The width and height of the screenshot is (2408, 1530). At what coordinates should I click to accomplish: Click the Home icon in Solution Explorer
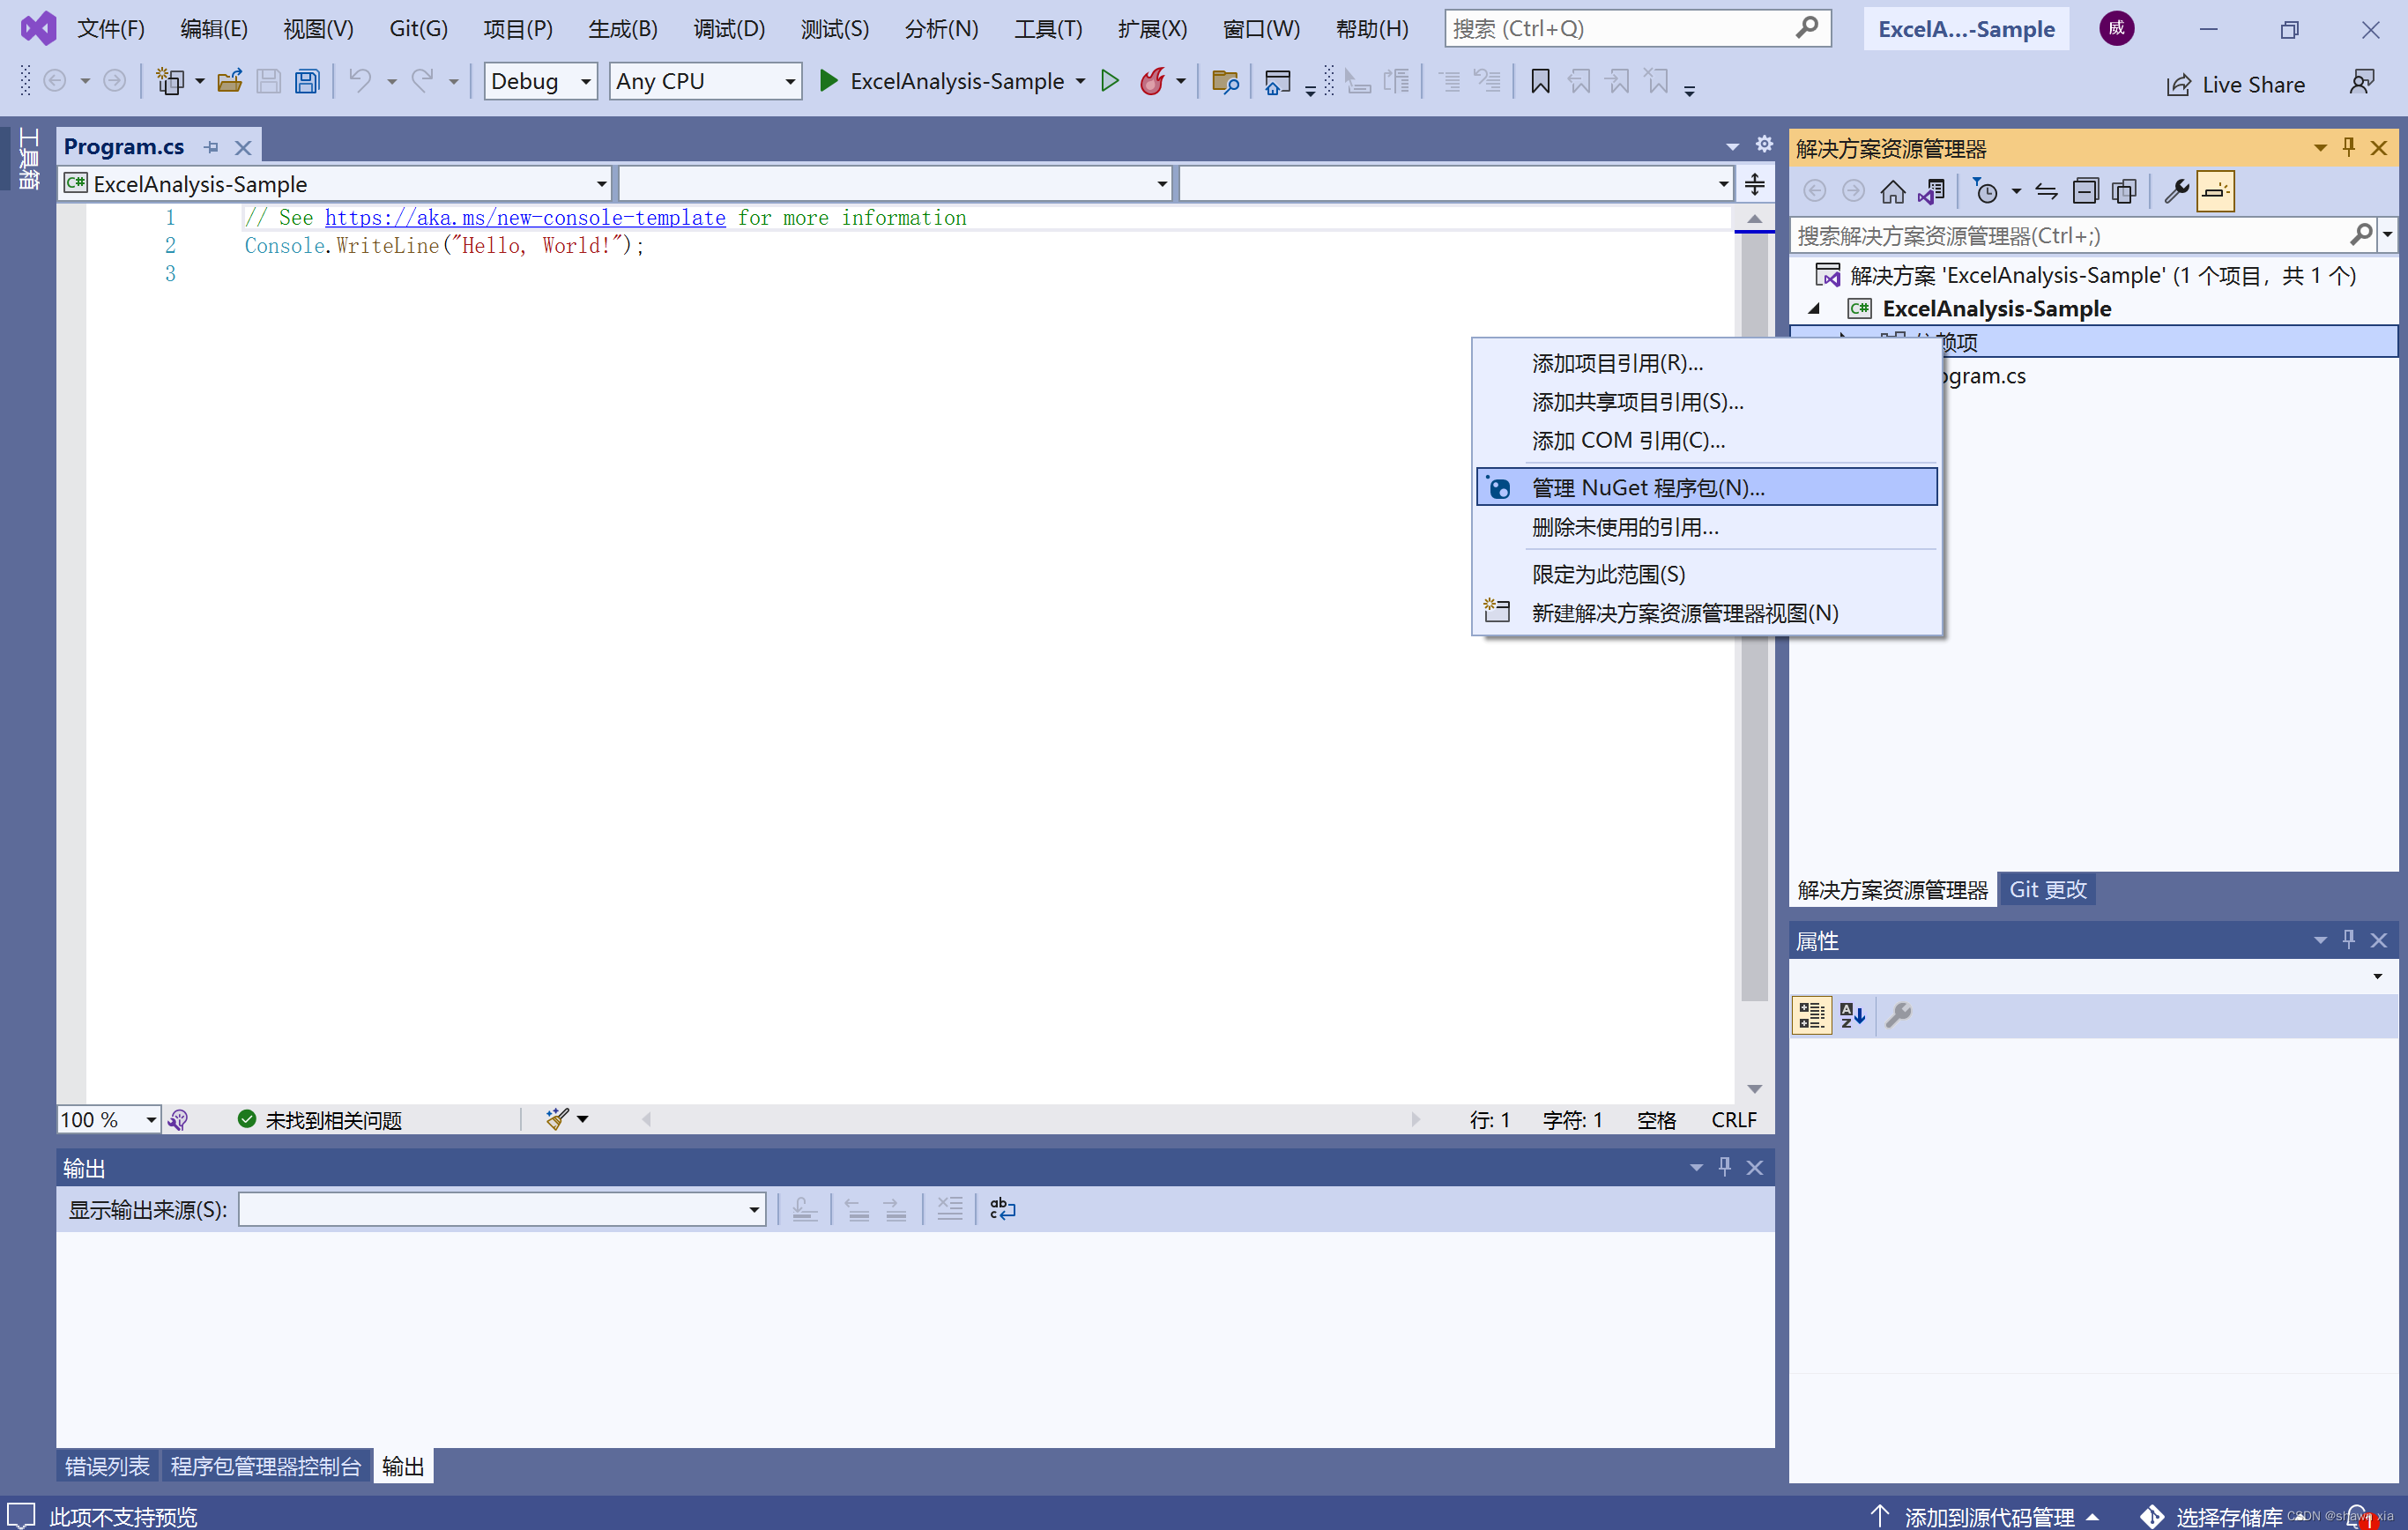1892,191
